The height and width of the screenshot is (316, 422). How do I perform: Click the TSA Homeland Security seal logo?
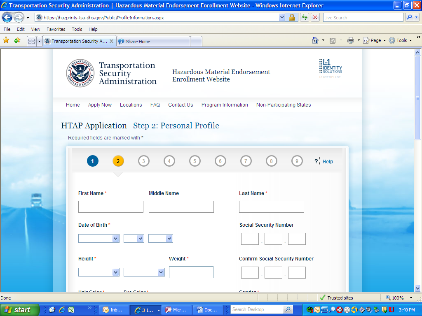point(80,73)
